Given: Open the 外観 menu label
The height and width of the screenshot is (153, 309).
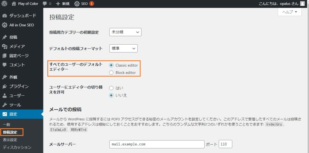Looking at the screenshot, I should (x=13, y=77).
